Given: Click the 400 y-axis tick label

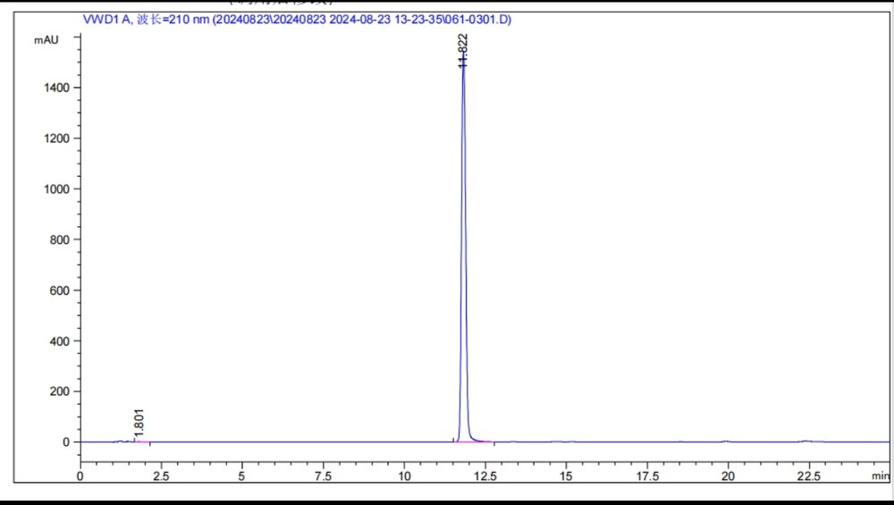Looking at the screenshot, I should click(57, 341).
